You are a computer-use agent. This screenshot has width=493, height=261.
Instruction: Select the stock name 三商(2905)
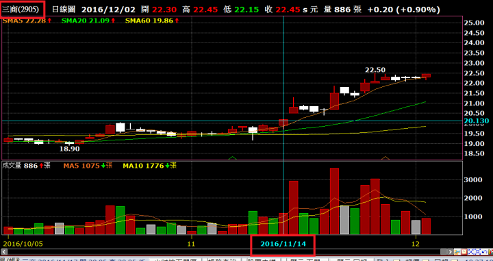coord(21,9)
